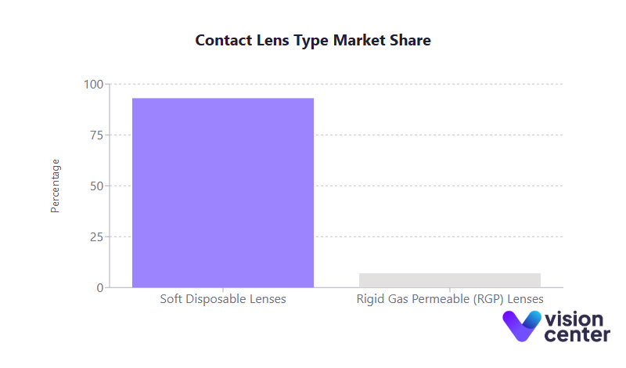The width and height of the screenshot is (626, 368).
Task: Click the Rigid Gas Permeable (RGP) Lenses label
Action: [x=450, y=299]
